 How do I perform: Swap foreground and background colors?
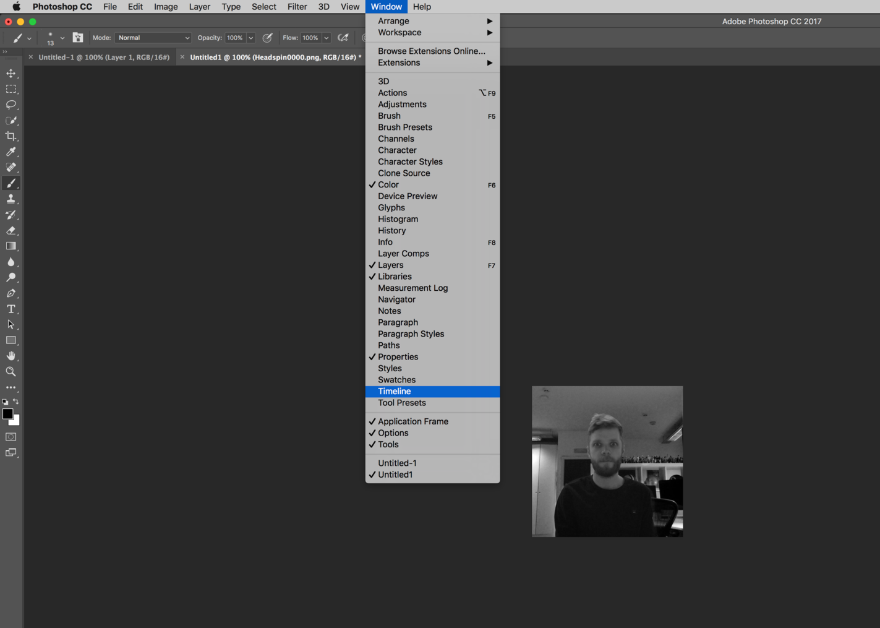[16, 402]
